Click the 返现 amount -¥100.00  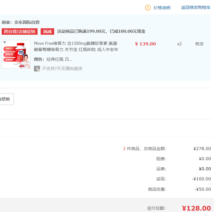201,179
